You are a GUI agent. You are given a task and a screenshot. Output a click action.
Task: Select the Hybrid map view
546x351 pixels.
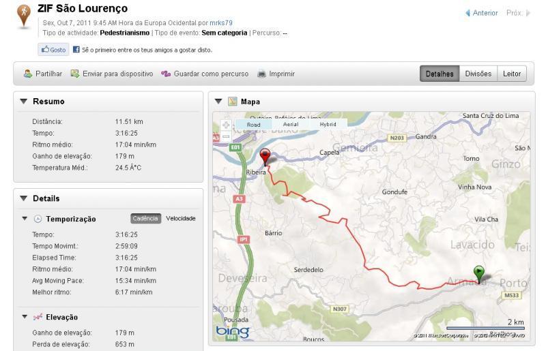pyautogui.click(x=328, y=125)
